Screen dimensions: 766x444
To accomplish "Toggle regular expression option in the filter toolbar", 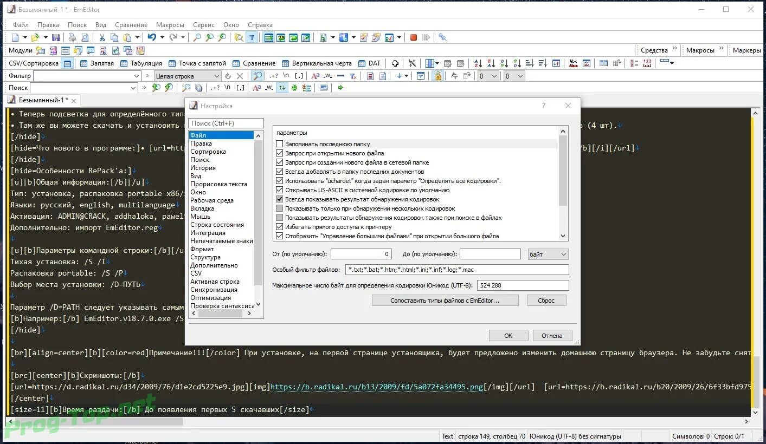I will [274, 76].
